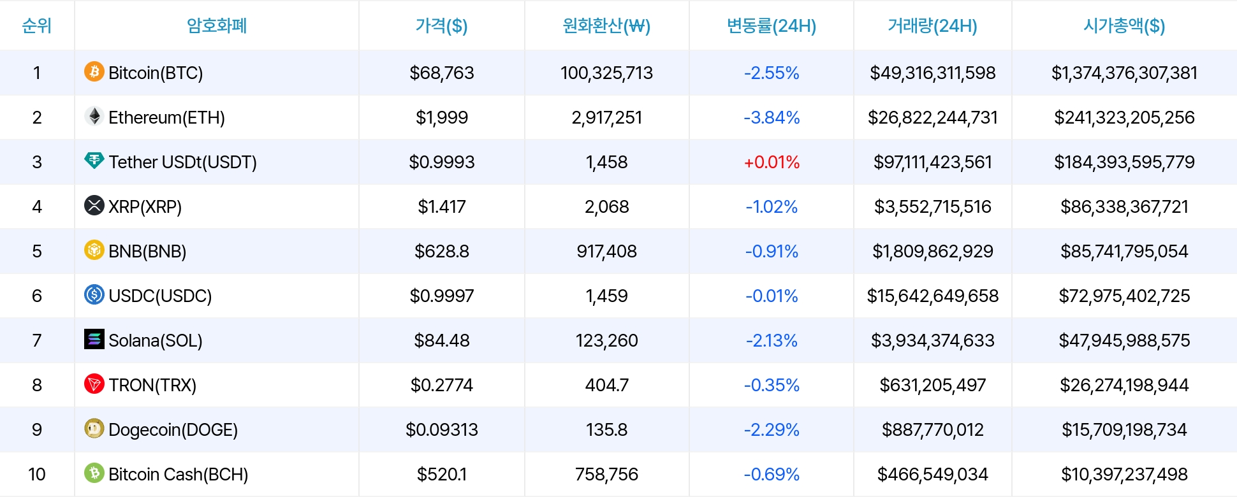Screen dimensions: 1237x497
Task: Click the Dogecoin coin icon
Action: pyautogui.click(x=94, y=428)
